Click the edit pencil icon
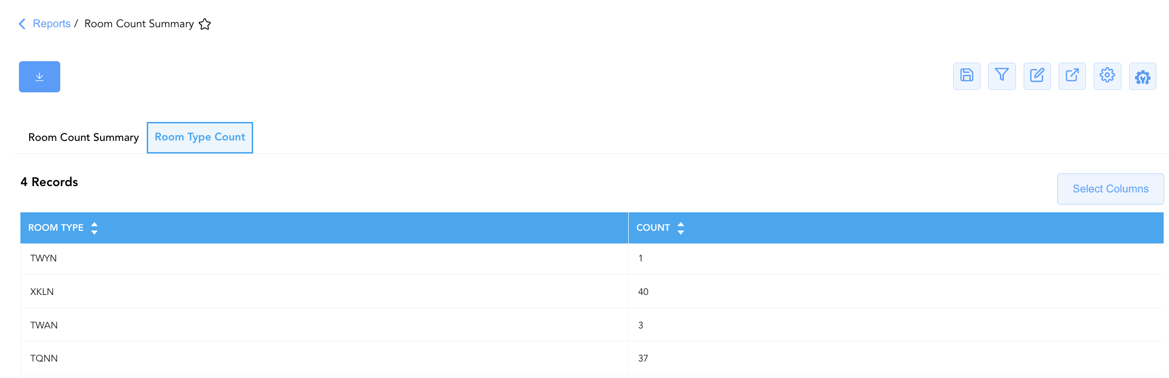The image size is (1169, 378). pos(1037,76)
